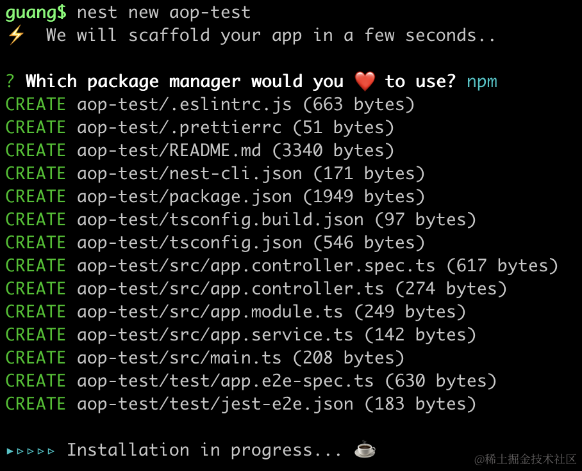Viewport: 582px width, 471px height.
Task: Select the cyan npm answer text
Action: (481, 81)
